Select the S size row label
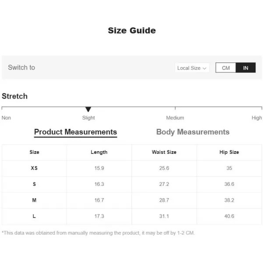Image resolution: width=263 pixels, height=263 pixels. pos(34,184)
